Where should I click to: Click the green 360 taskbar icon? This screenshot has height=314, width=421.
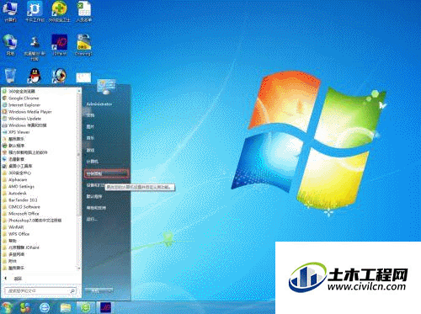86,307
